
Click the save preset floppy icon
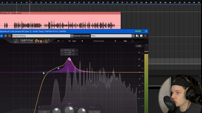click(141, 36)
